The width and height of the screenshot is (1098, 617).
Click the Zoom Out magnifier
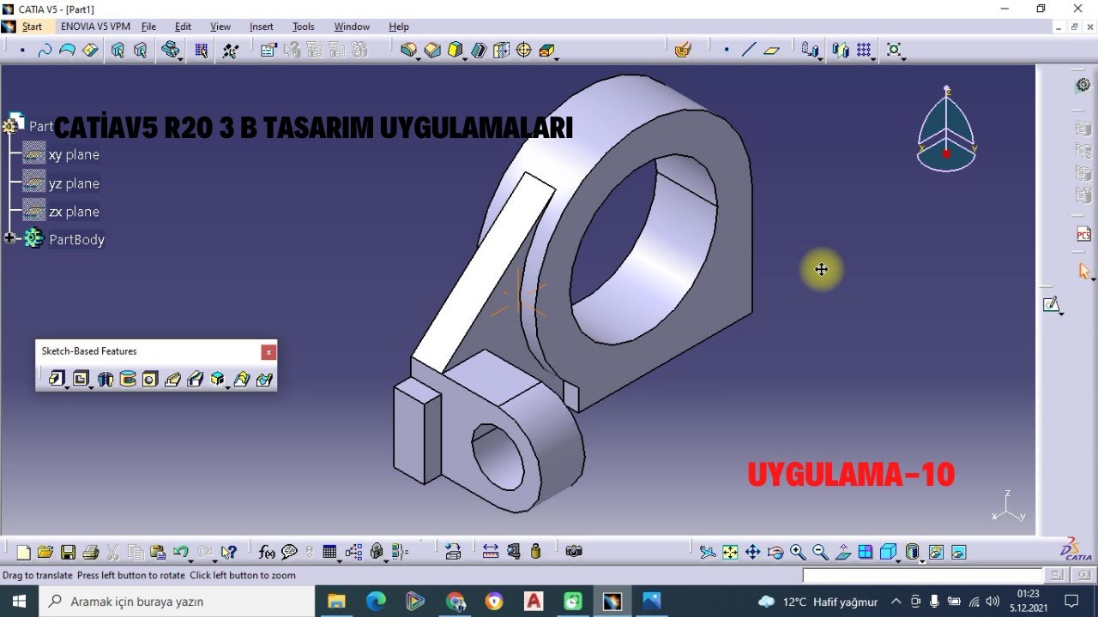point(820,552)
